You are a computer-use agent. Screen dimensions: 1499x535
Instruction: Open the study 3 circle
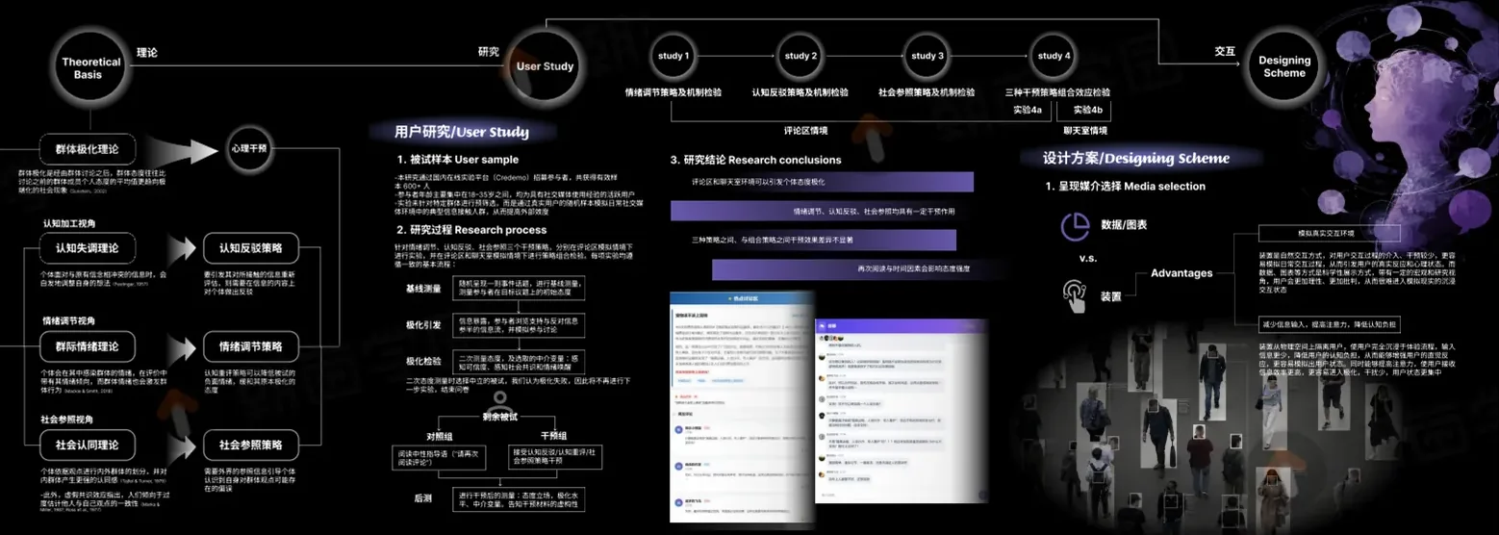(x=927, y=56)
